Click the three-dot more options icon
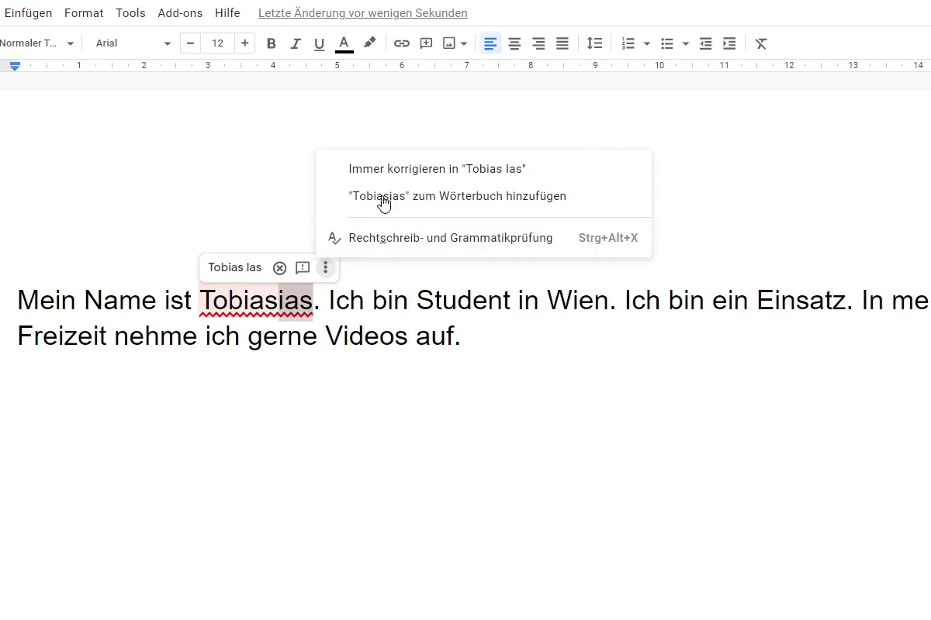Image resolution: width=931 pixels, height=620 pixels. pos(326,268)
